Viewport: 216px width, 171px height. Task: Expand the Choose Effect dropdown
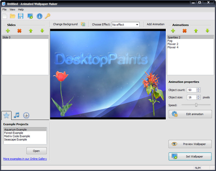(137, 25)
